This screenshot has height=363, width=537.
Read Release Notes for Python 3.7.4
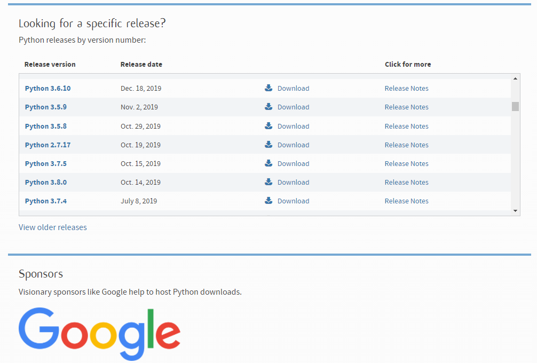[406, 201]
